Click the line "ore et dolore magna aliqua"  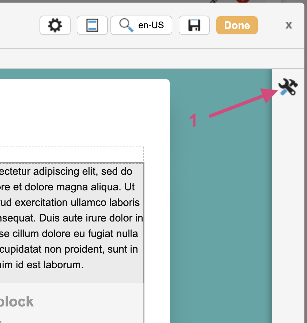point(67,187)
